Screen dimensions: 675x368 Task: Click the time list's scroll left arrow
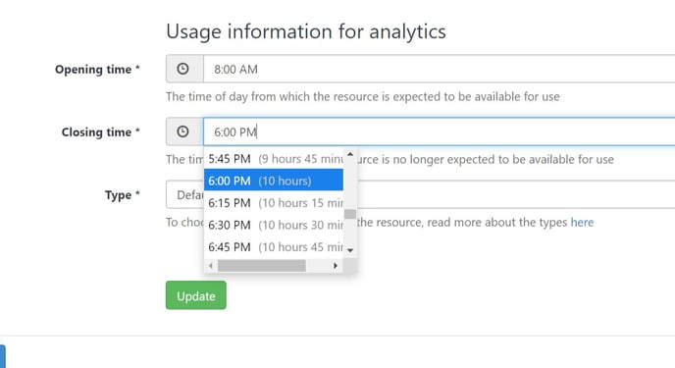pos(211,266)
